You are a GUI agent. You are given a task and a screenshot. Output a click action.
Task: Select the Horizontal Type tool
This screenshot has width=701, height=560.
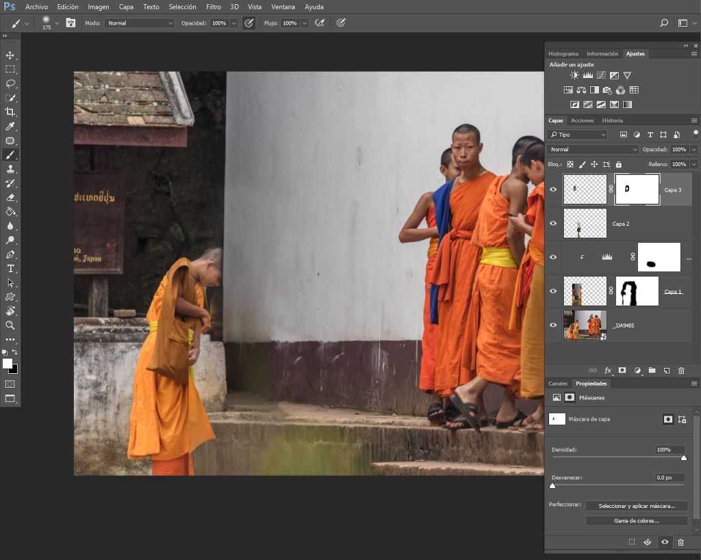click(x=10, y=269)
